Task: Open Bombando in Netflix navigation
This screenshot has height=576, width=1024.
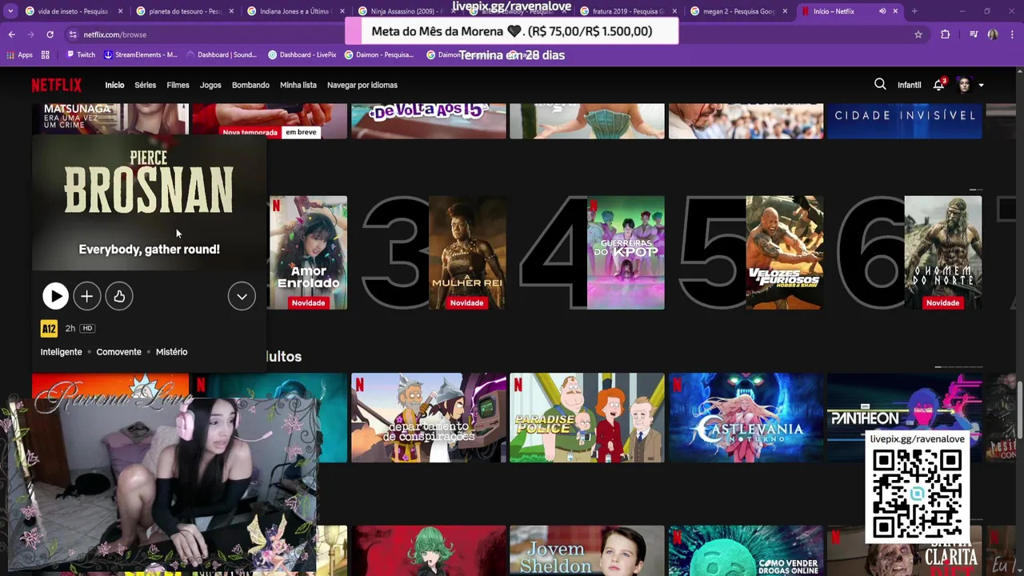Action: pos(250,85)
